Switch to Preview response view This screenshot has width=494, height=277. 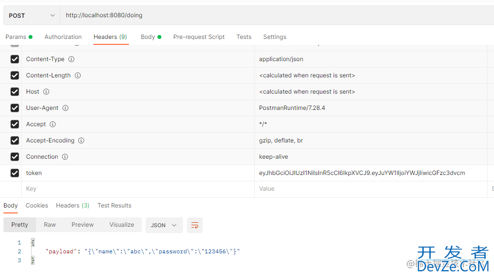83,225
